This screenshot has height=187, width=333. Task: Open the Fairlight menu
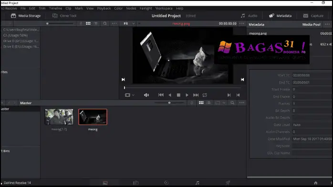pos(146,8)
